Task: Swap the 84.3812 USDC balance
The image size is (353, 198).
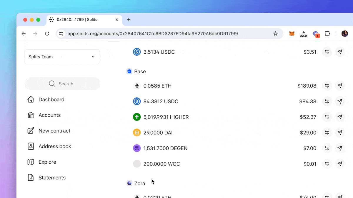Action: [x=327, y=101]
